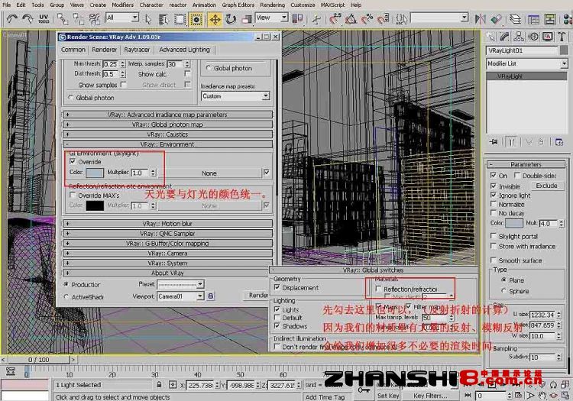This screenshot has height=401, width=573.
Task: Open Irradiance map presets Custom dropdown
Action: pos(235,96)
